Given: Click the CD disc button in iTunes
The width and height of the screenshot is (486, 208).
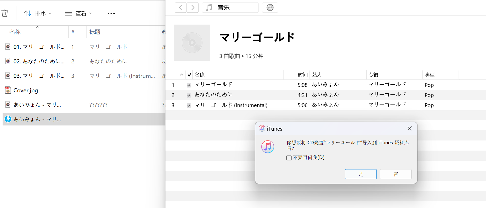Looking at the screenshot, I should pos(270,8).
